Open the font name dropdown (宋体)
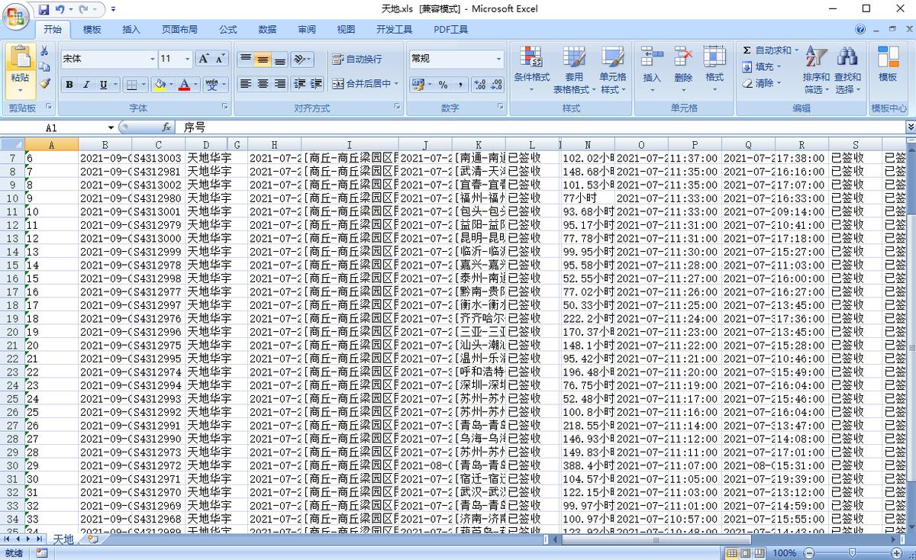Viewport: 916px width, 560px height. [152, 59]
